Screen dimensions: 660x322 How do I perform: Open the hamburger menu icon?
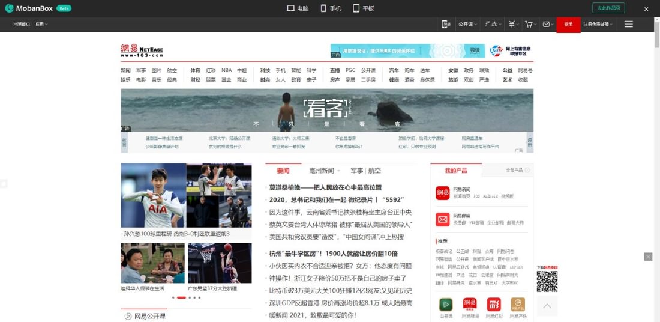pyautogui.click(x=628, y=24)
